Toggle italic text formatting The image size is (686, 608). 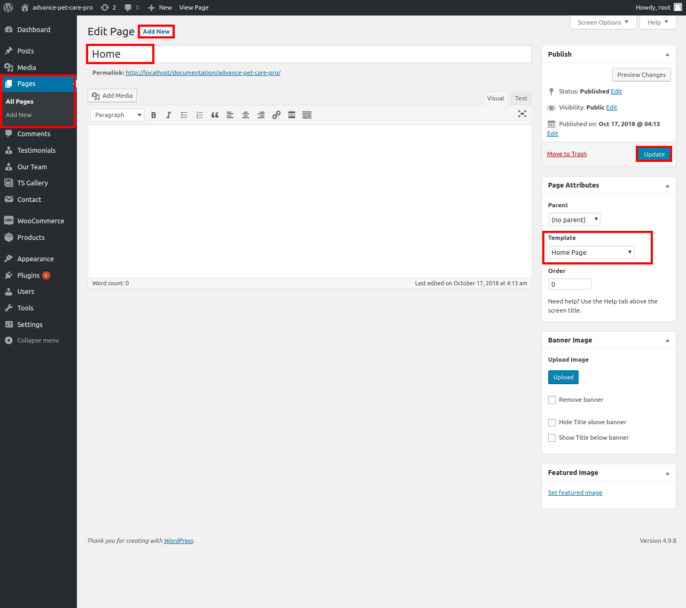169,115
